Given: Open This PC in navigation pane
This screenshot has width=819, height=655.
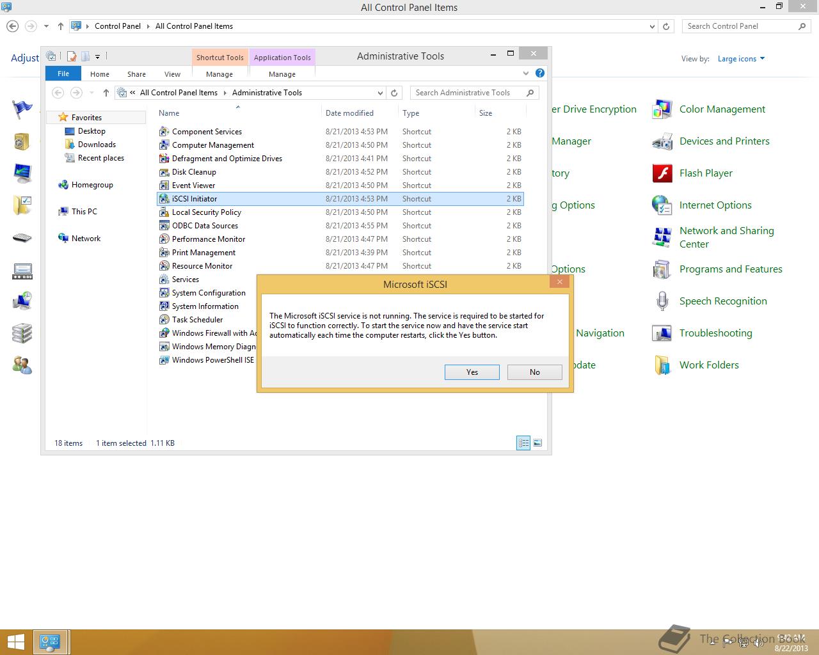Looking at the screenshot, I should [84, 212].
